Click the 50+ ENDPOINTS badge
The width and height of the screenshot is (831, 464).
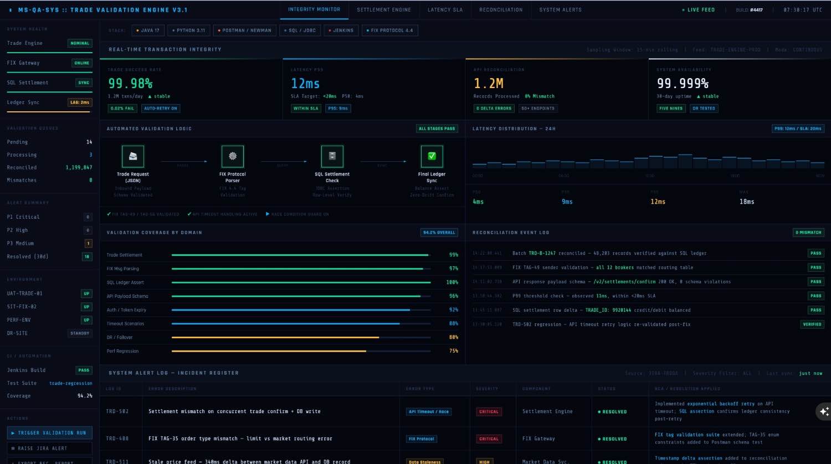tap(538, 109)
